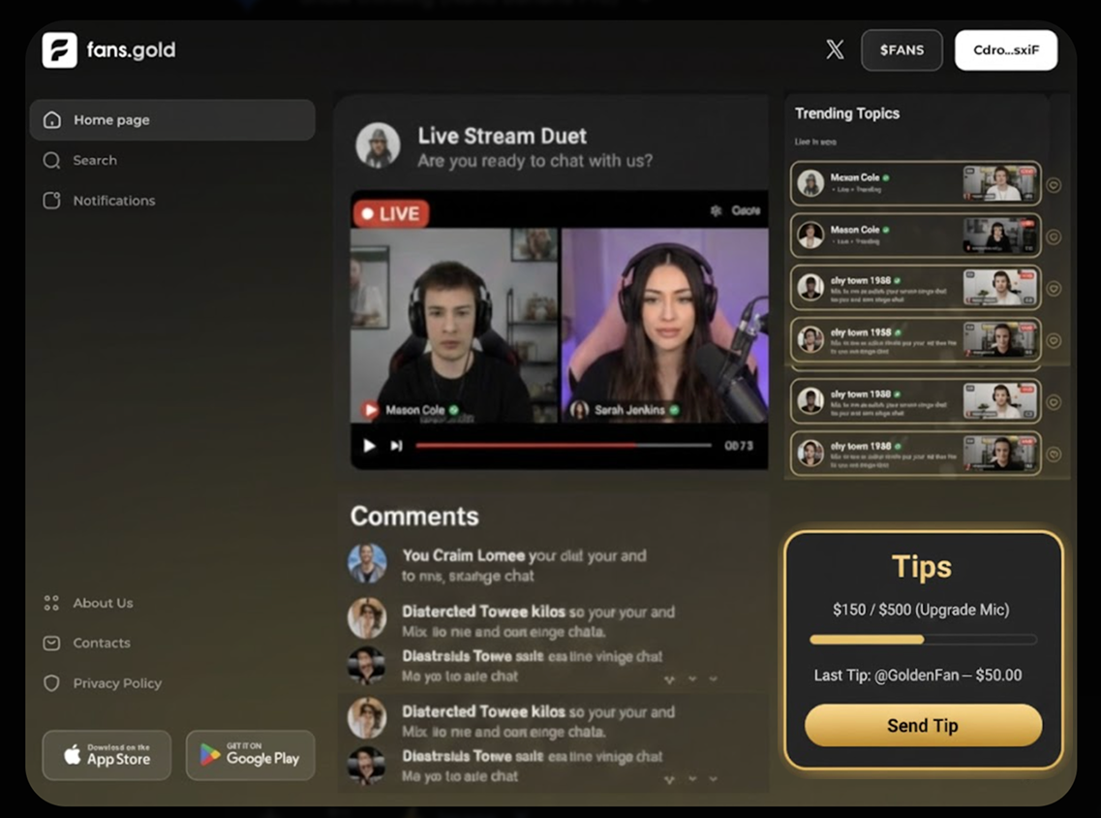Open the X (Twitter) social icon
Screen dimensions: 1101x818
[x=833, y=49]
